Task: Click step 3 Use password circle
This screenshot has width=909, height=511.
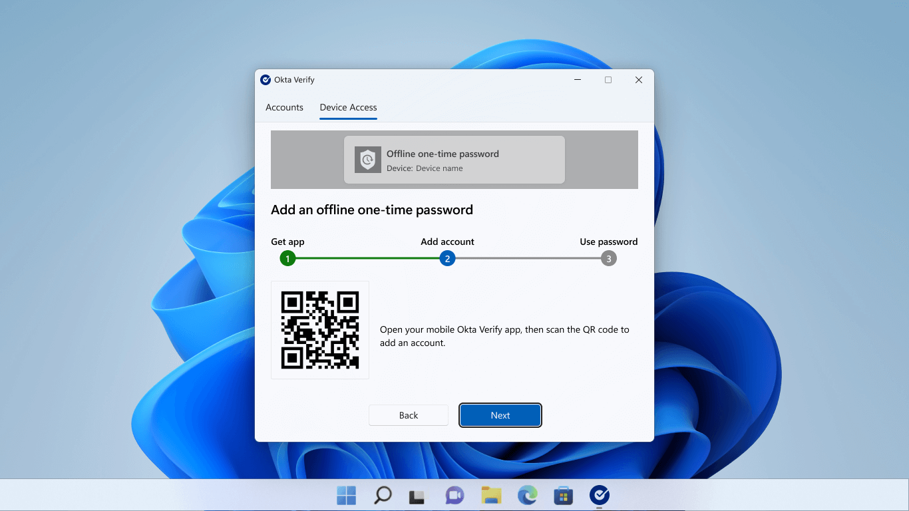Action: tap(608, 259)
